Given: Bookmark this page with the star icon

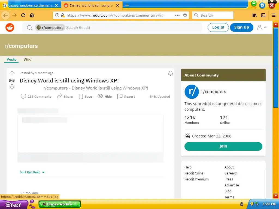Looking at the screenshot, I should 185,15.
